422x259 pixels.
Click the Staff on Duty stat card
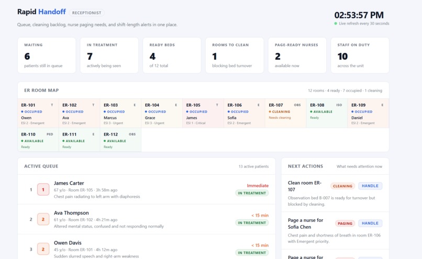(360, 55)
